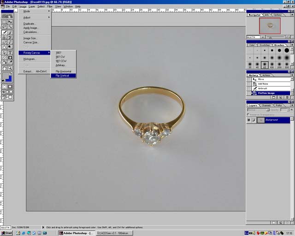Screen dimensions: 295x236
Task: Expand the Adjust submenu
Action: click(x=35, y=18)
